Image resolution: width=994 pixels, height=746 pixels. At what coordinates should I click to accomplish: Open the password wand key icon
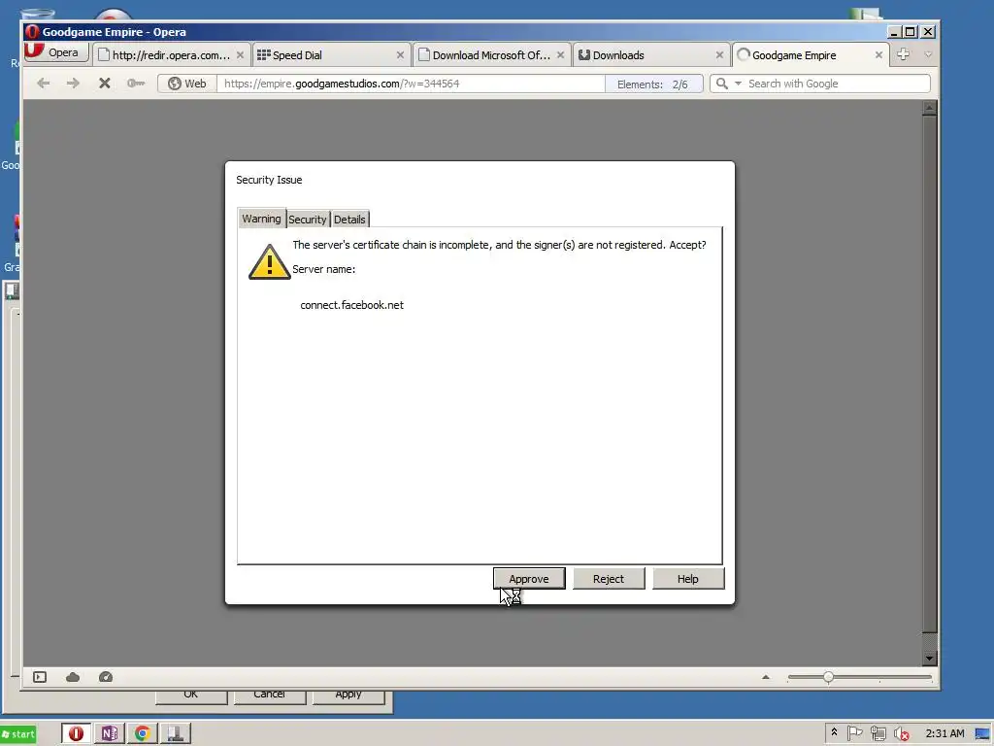pos(136,84)
